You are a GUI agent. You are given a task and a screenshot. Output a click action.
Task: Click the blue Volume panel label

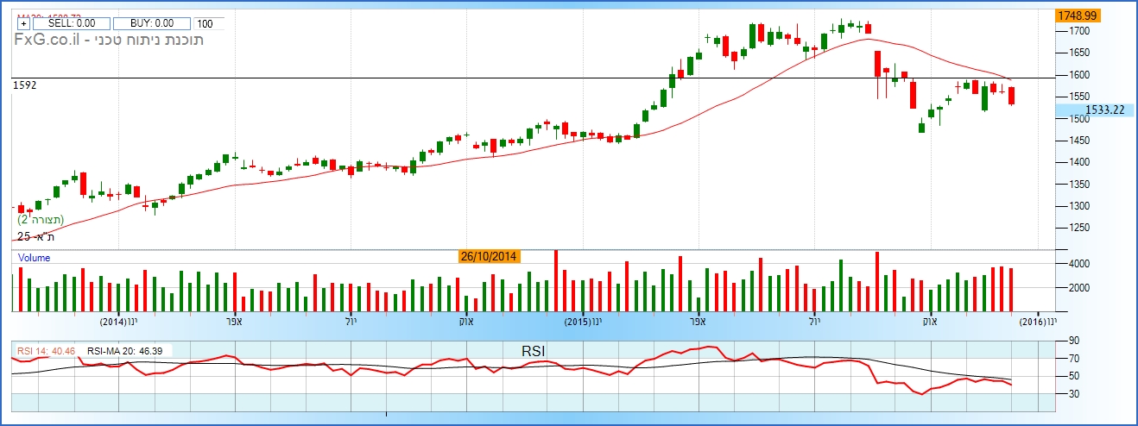pos(34,258)
